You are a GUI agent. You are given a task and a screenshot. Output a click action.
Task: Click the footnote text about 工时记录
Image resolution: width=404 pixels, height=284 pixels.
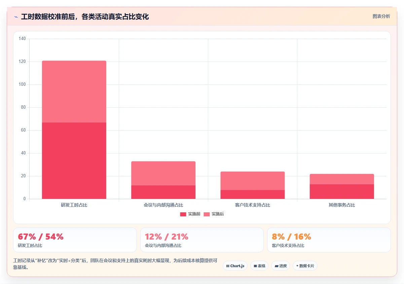coord(115,264)
